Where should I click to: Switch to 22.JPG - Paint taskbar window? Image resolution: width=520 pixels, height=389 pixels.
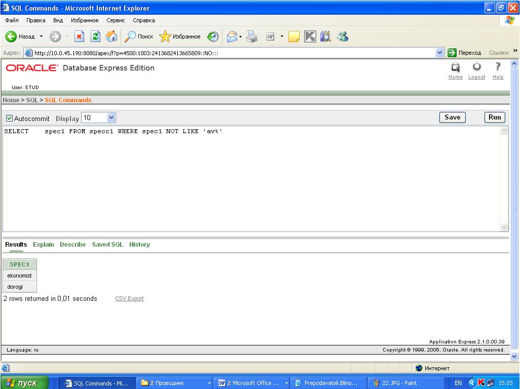(x=405, y=383)
